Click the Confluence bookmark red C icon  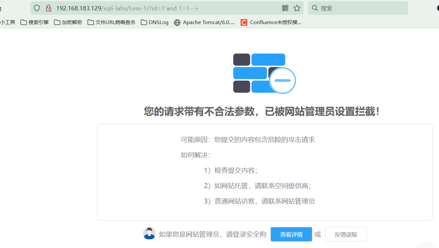tap(244, 22)
